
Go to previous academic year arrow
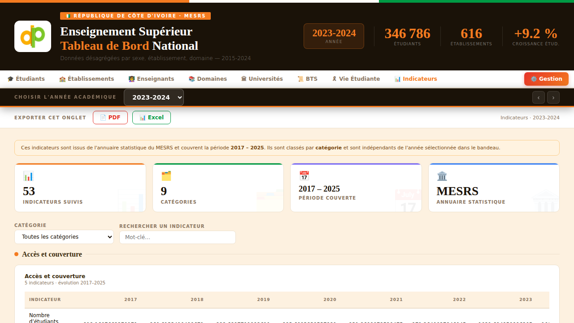click(539, 97)
